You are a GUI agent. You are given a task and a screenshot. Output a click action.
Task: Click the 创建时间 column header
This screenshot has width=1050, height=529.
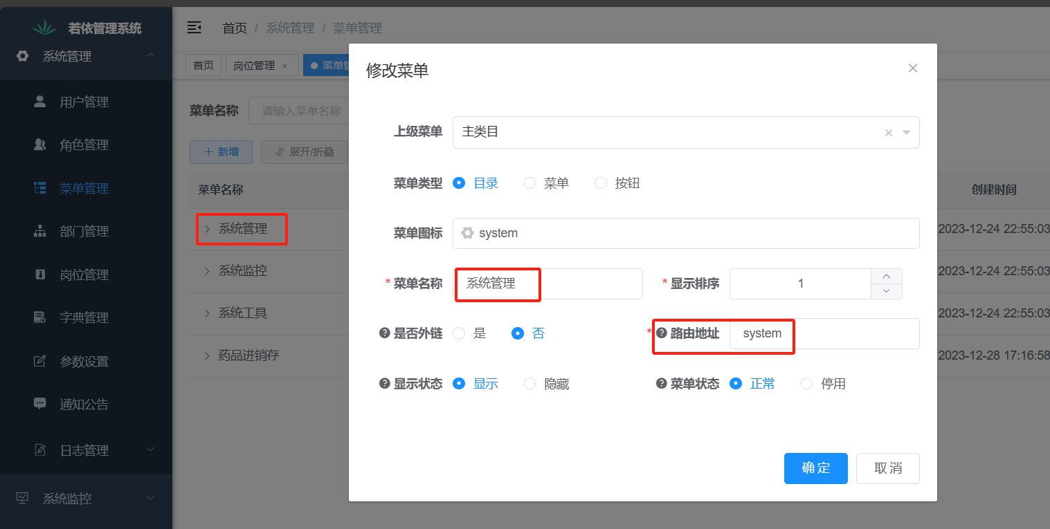pos(994,189)
